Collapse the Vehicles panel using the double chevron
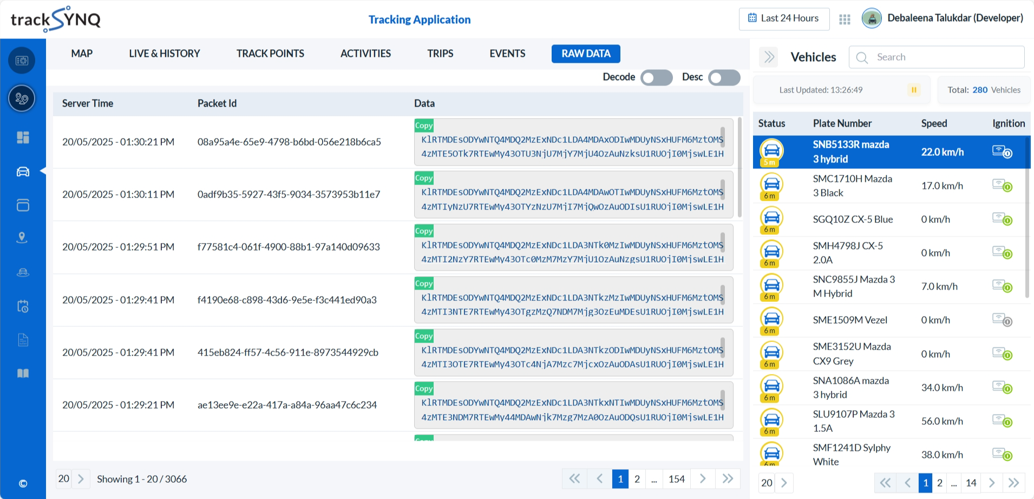Image resolution: width=1034 pixels, height=499 pixels. (768, 57)
